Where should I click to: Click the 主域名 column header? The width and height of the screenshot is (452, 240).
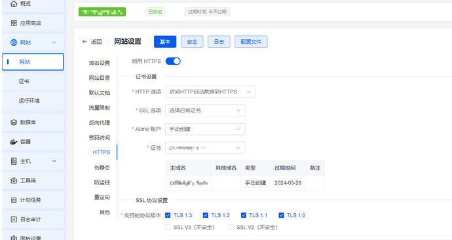click(189, 168)
